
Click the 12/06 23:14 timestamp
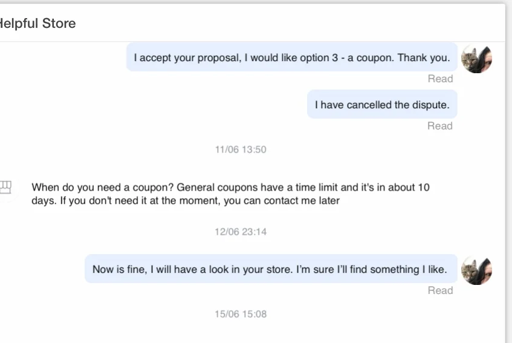pos(241,232)
